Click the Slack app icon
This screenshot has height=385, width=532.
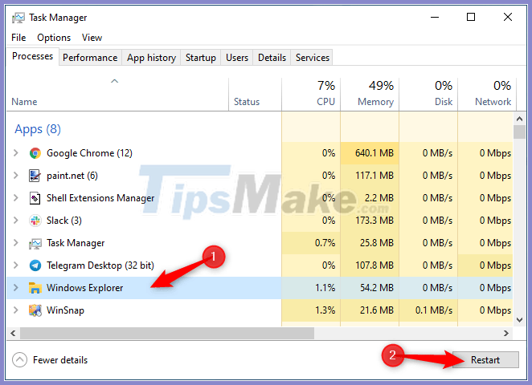point(35,221)
